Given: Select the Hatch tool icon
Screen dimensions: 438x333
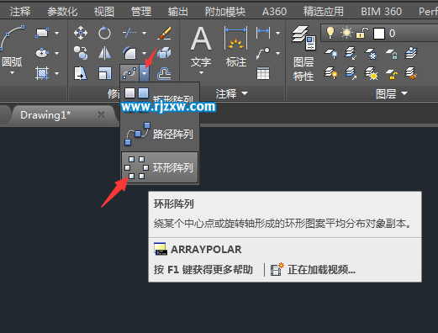Looking at the screenshot, I should click(42, 73).
